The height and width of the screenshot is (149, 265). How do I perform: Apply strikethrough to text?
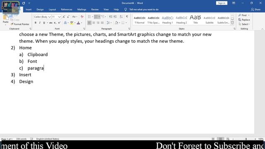pyautogui.click(x=51, y=23)
